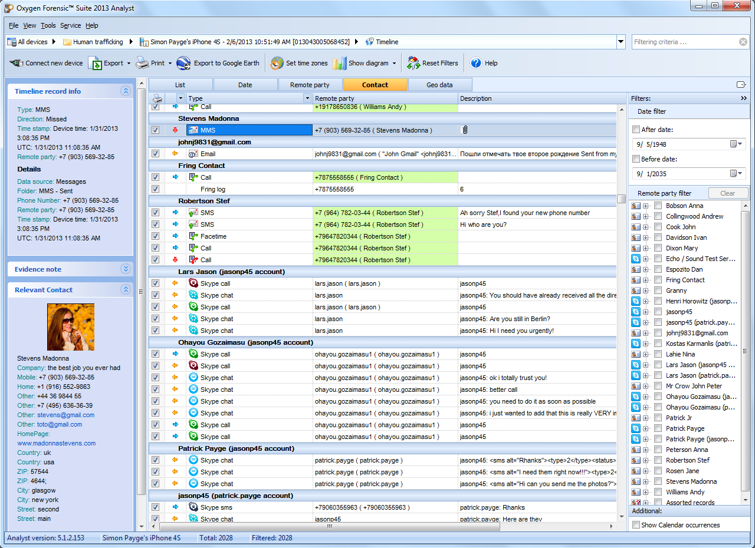Collapse the Filters panel with double-arrow

744,98
